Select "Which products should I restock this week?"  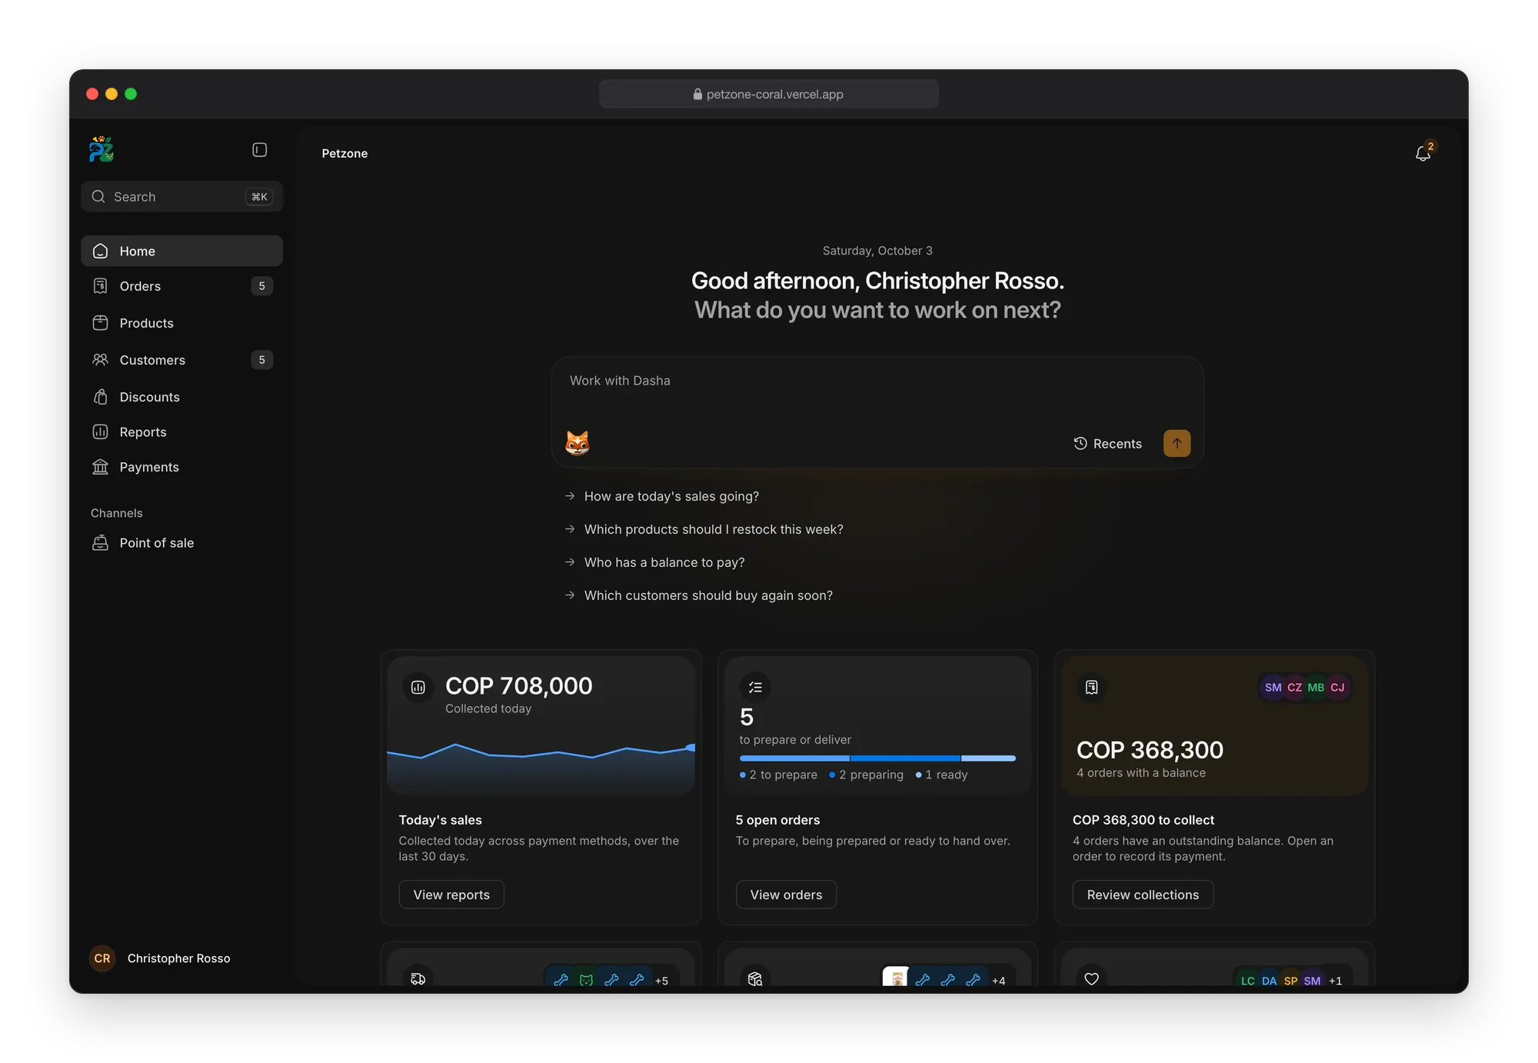714,529
